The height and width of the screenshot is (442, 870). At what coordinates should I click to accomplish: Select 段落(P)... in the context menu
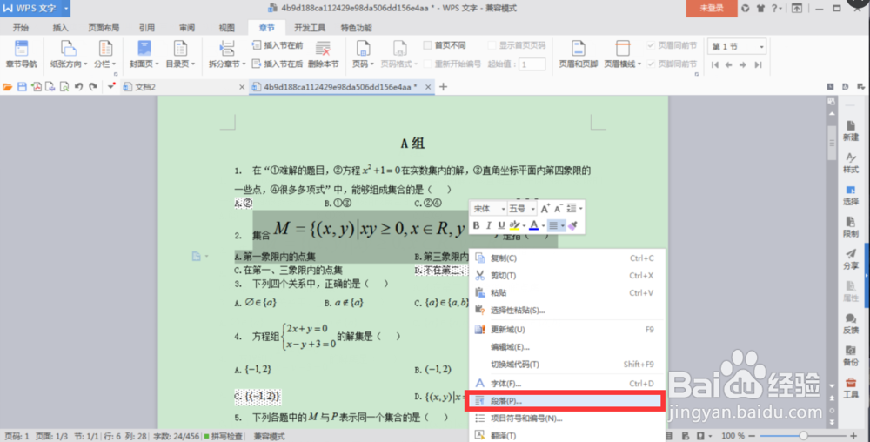pyautogui.click(x=565, y=400)
